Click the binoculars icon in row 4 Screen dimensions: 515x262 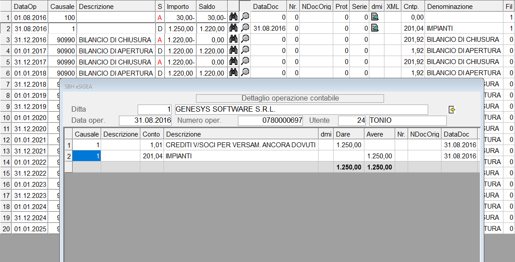pyautogui.click(x=233, y=50)
